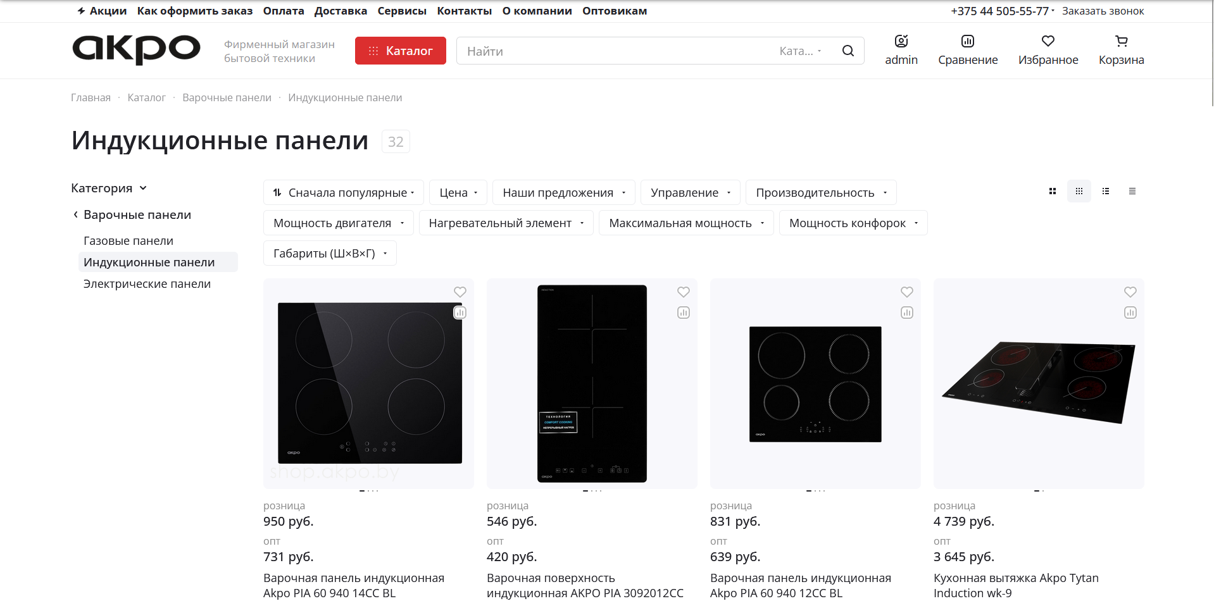
Task: Select Газовые панели in category sidebar
Action: [x=128, y=241]
